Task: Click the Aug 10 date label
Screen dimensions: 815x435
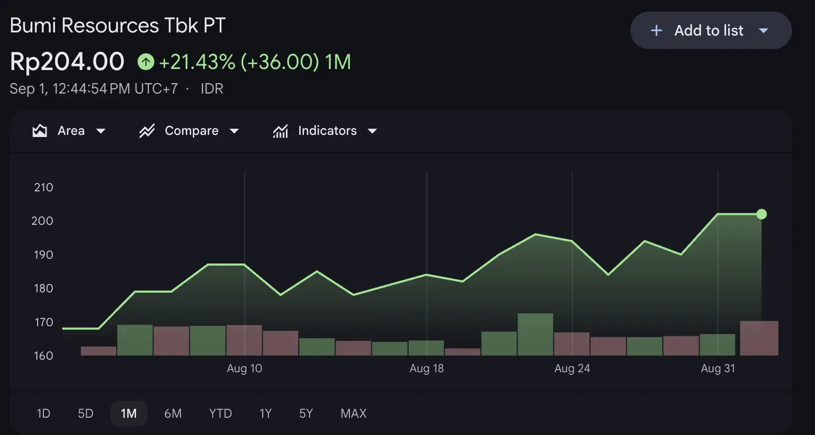Action: (244, 369)
